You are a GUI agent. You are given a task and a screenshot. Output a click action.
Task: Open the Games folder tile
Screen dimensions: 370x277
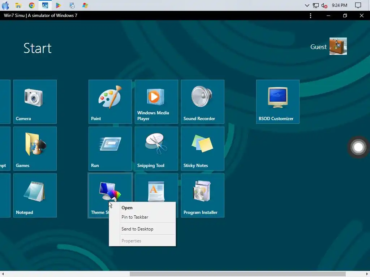tap(35, 148)
